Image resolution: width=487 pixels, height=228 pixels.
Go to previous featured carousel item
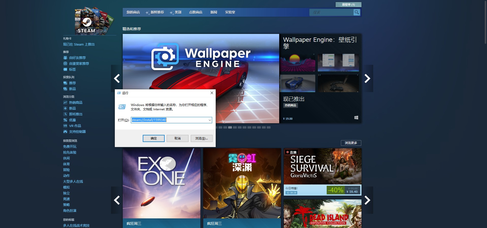point(117,78)
